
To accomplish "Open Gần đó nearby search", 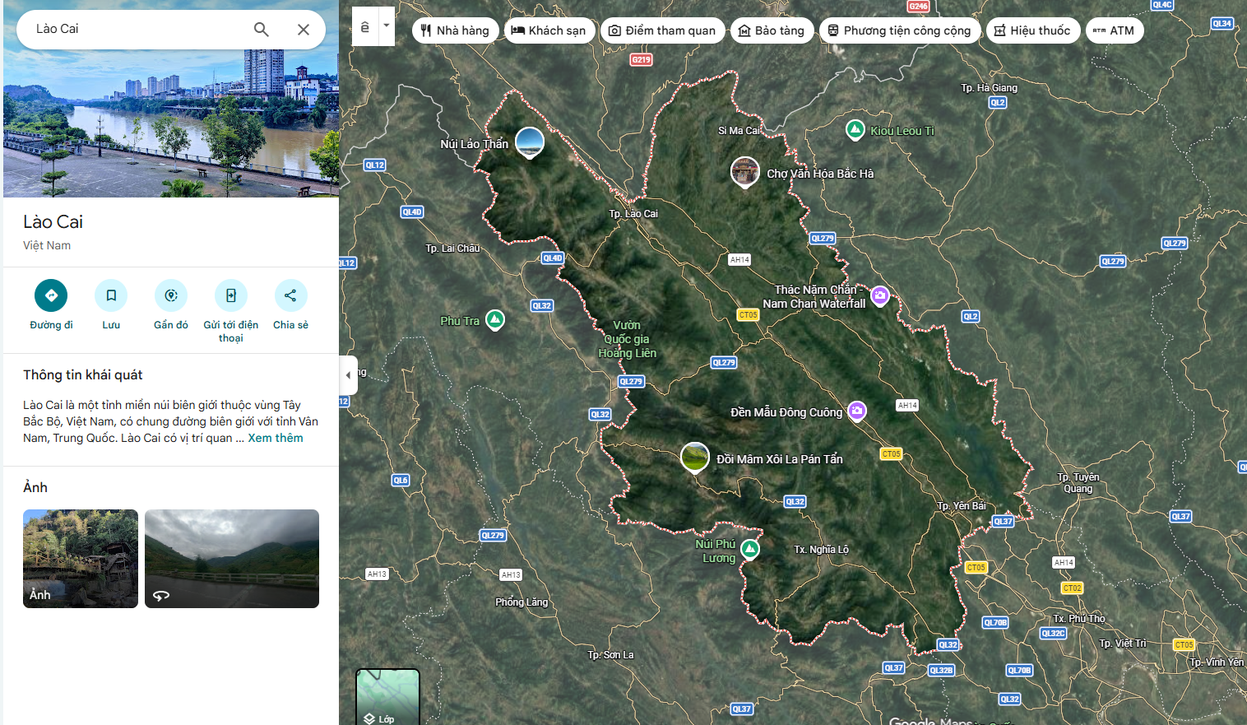I will [x=171, y=295].
